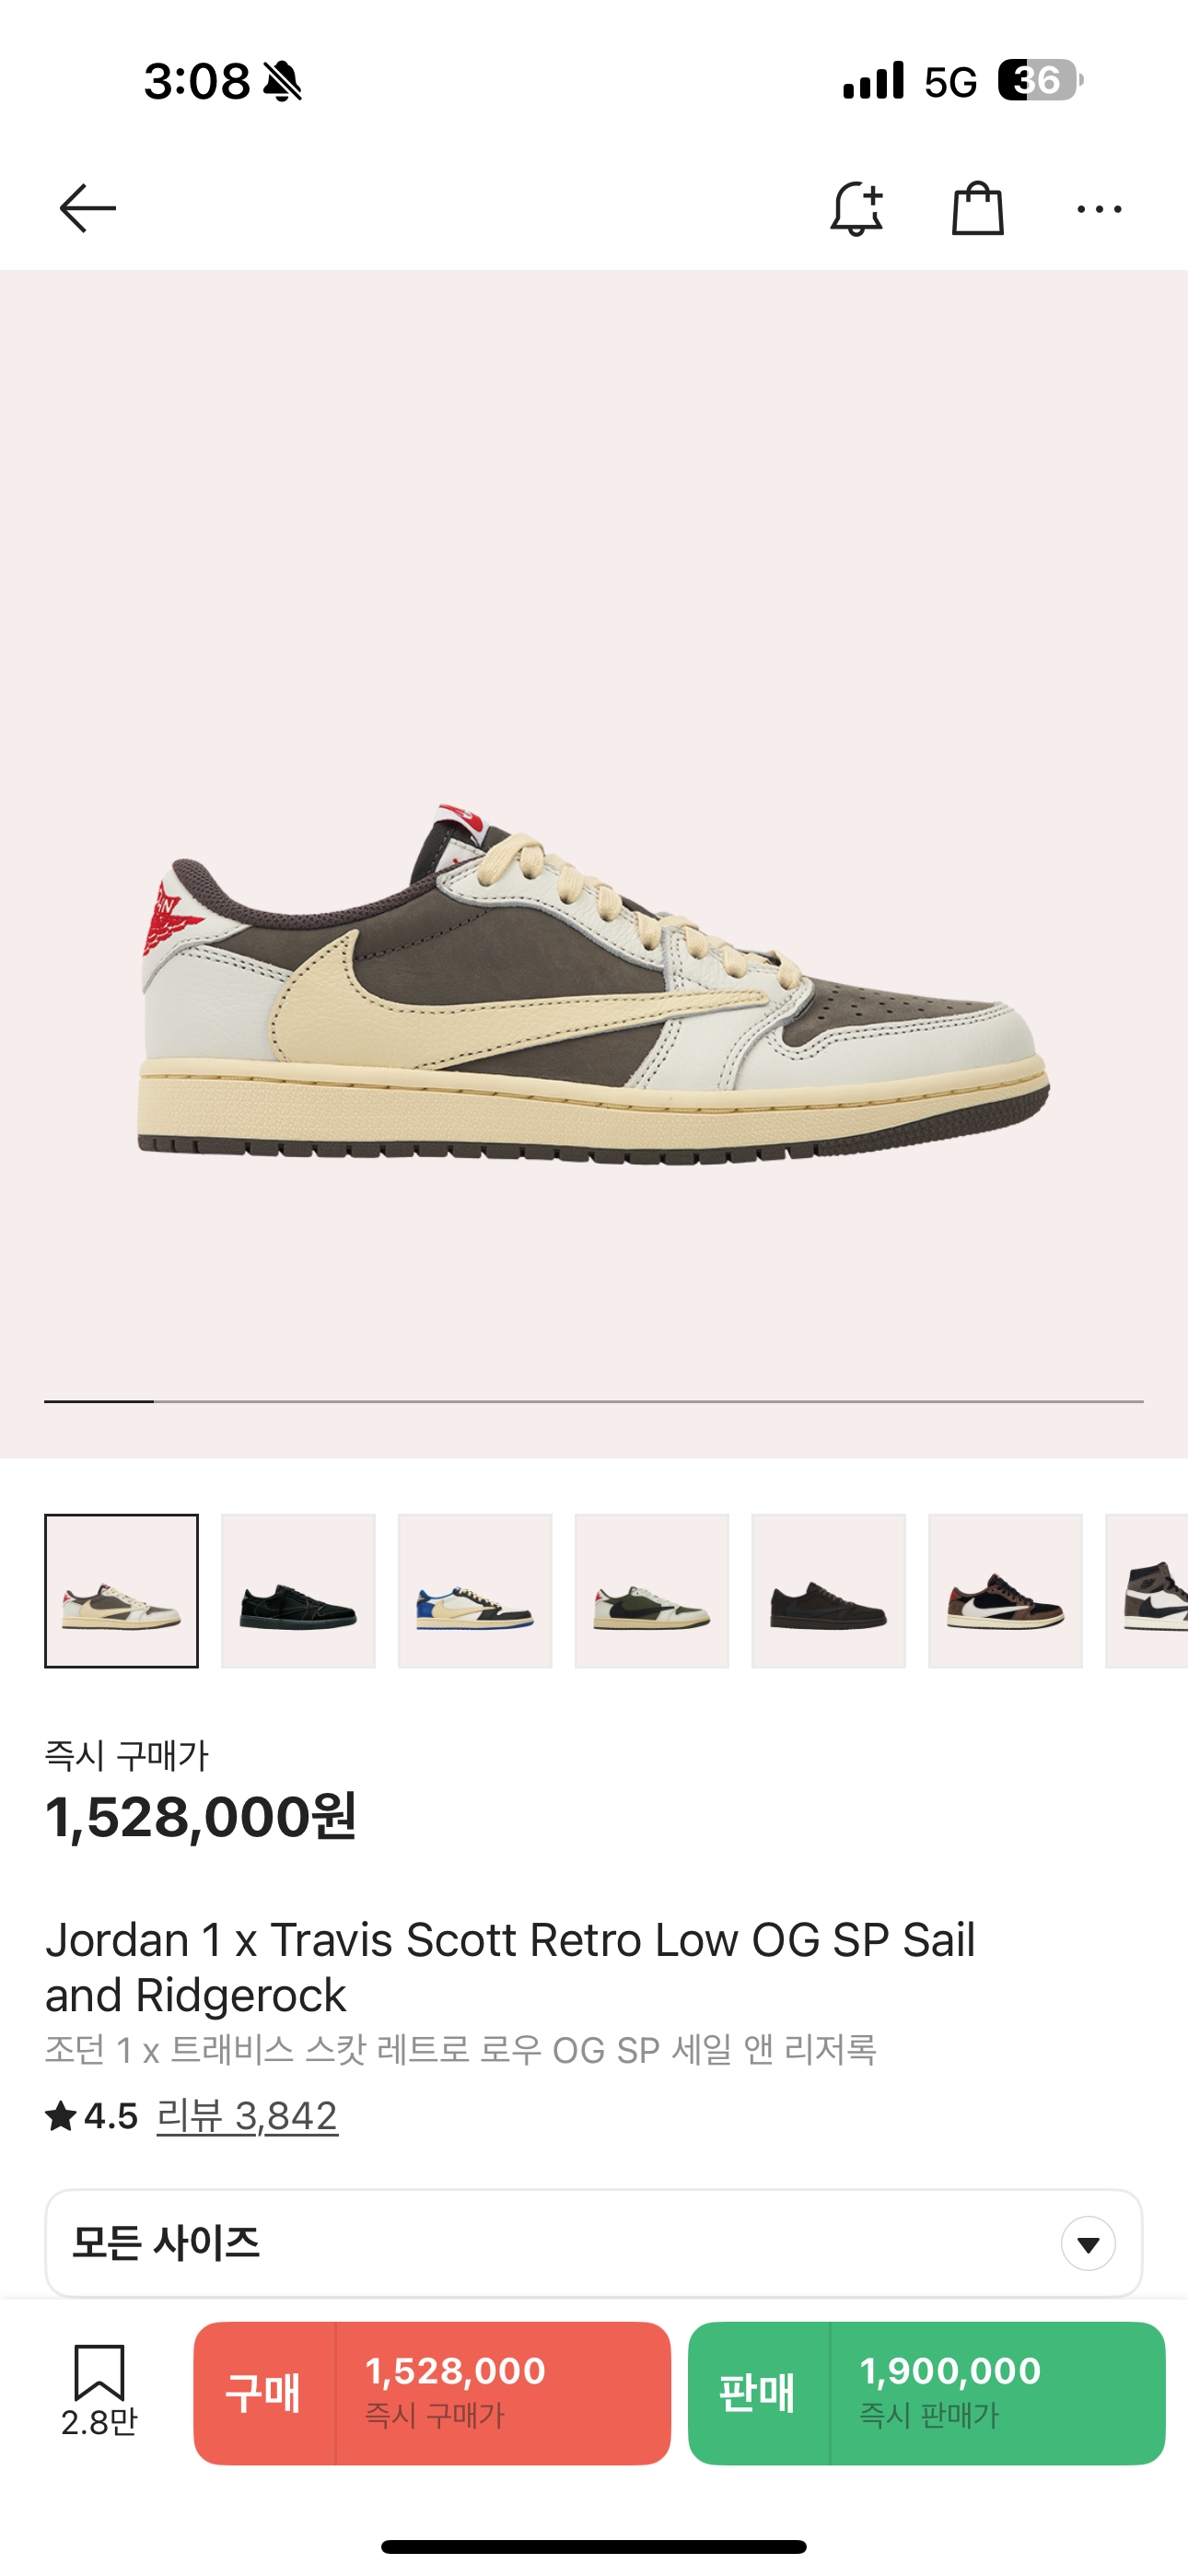Open the shopping bag icon

[x=978, y=208]
